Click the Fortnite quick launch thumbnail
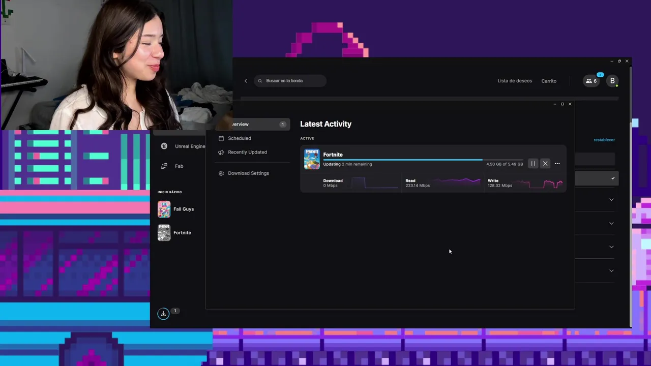 pyautogui.click(x=164, y=233)
